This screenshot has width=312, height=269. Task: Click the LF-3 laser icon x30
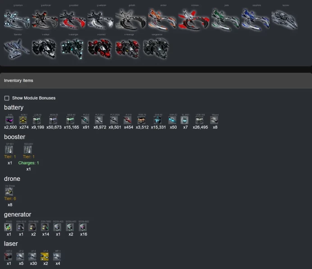coord(32,256)
